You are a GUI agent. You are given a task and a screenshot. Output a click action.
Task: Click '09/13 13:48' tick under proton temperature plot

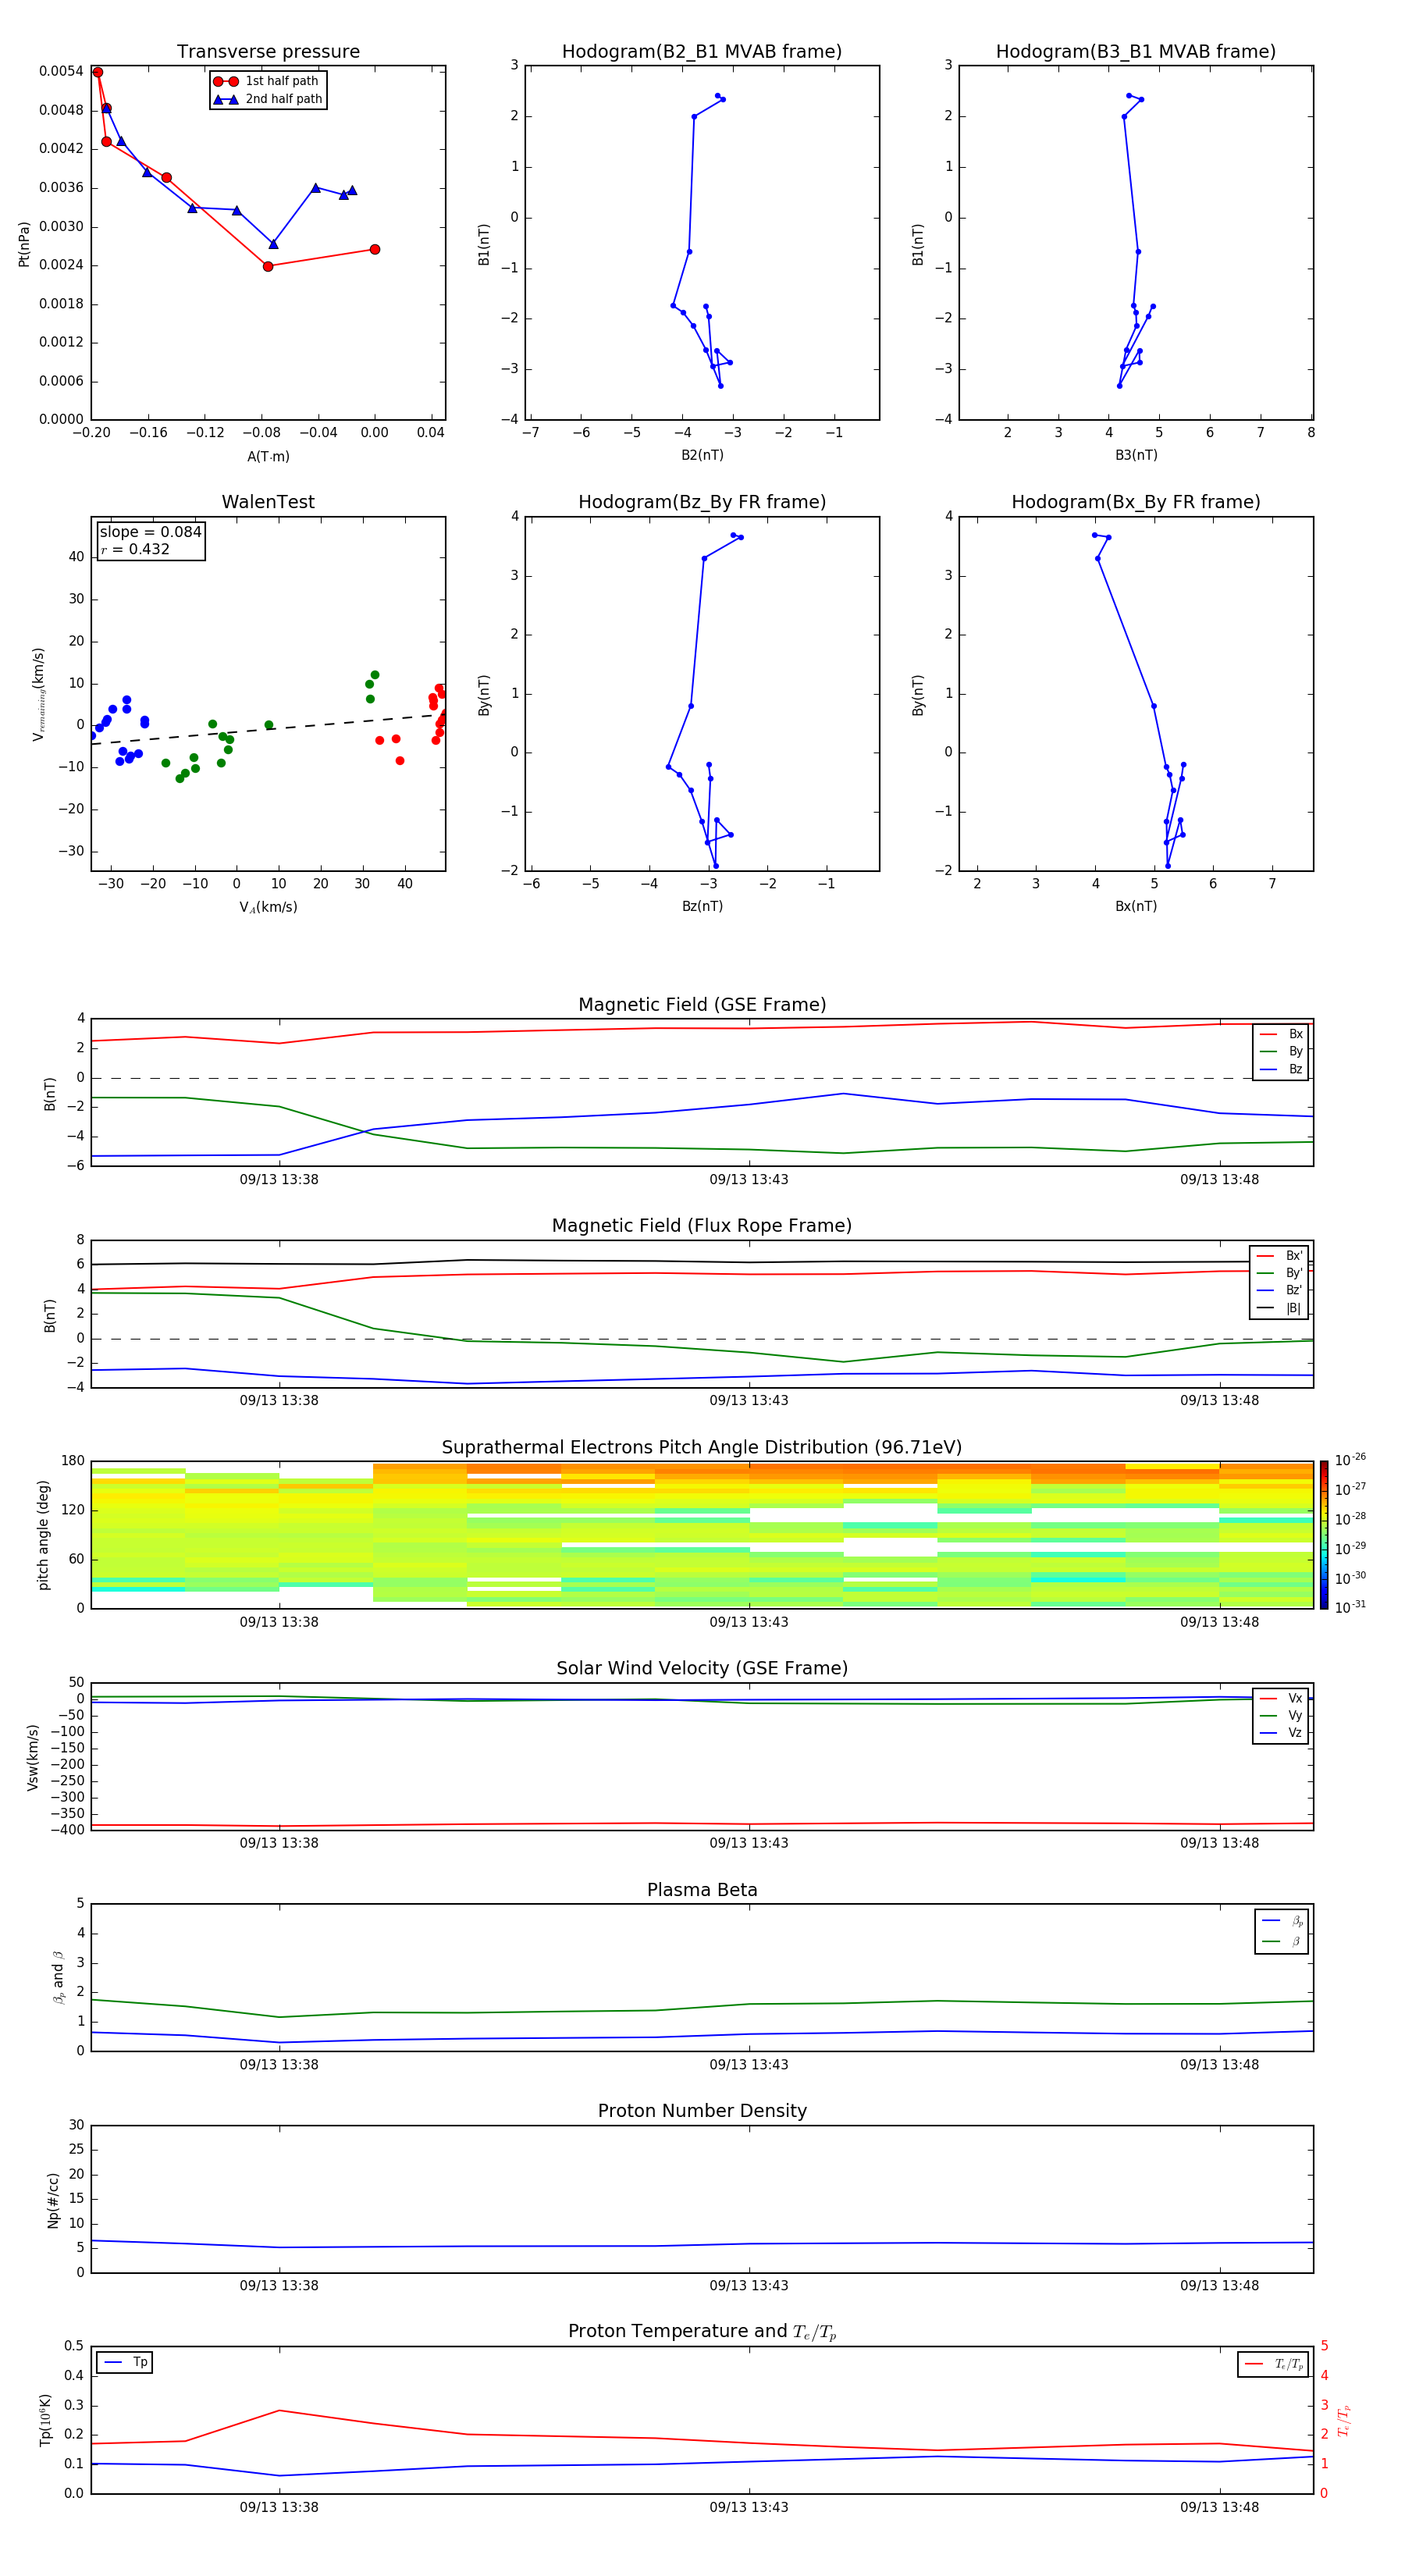pyautogui.click(x=1219, y=2507)
